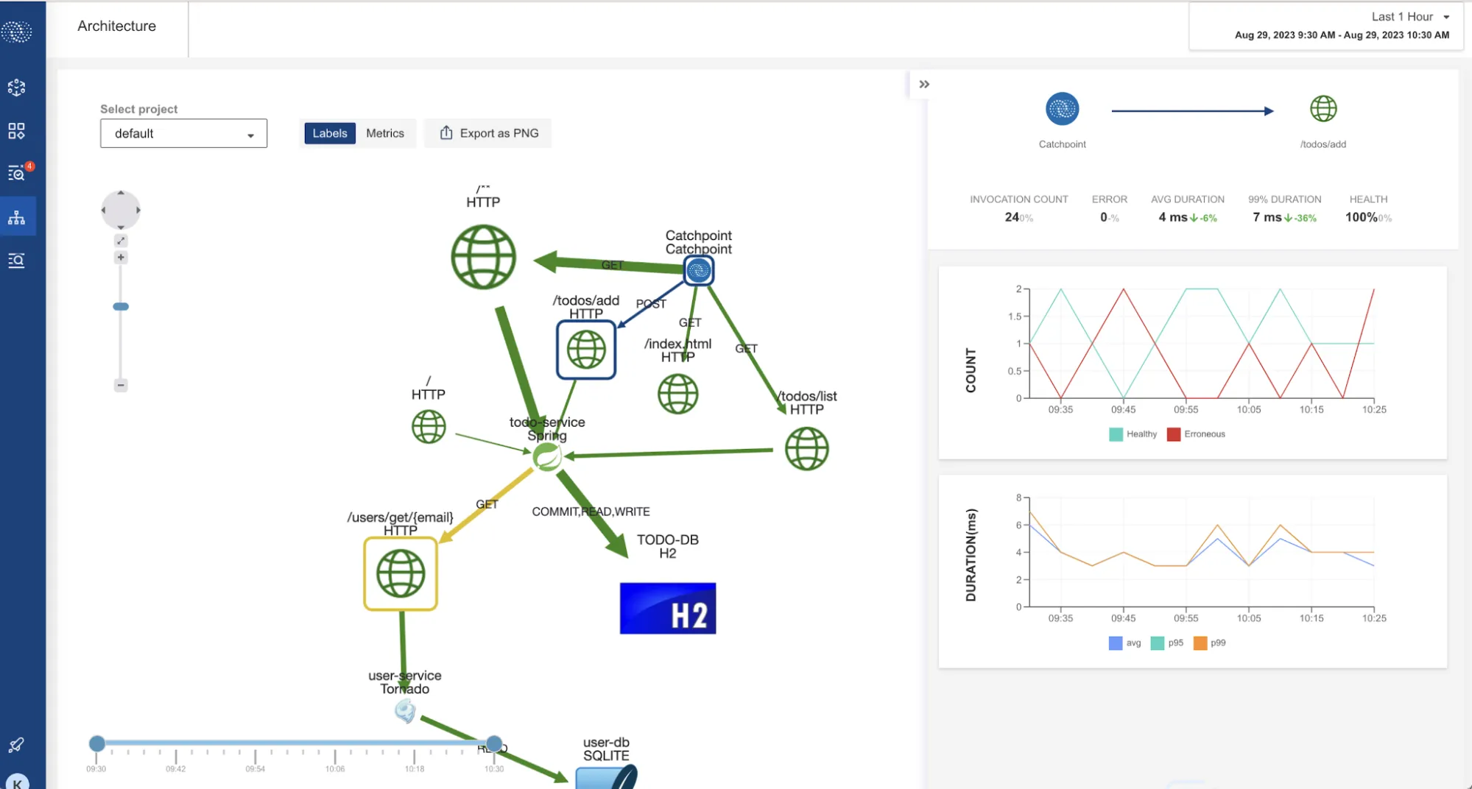
Task: Toggle the p99 series in duration chart
Action: [x=1210, y=643]
